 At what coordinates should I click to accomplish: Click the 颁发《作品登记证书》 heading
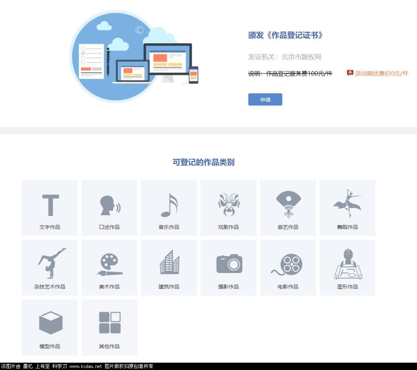click(x=286, y=35)
